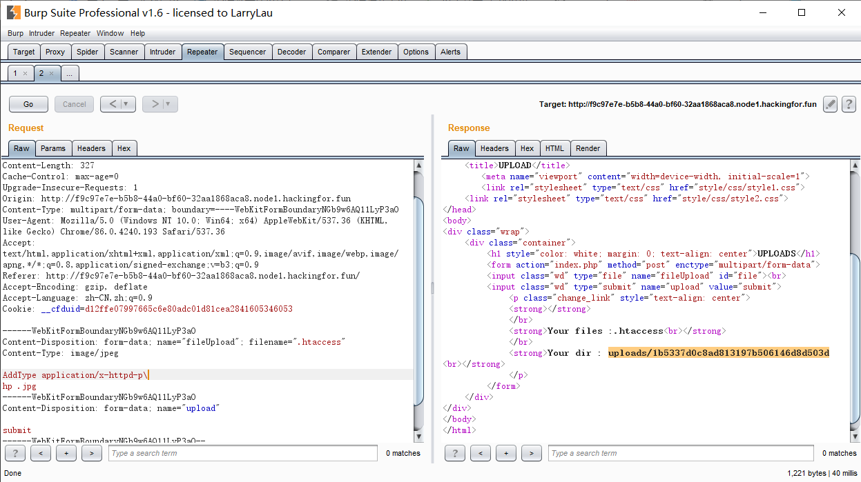This screenshot has width=861, height=482.
Task: Click the Cookie __cfduid header line
Action: [147, 309]
